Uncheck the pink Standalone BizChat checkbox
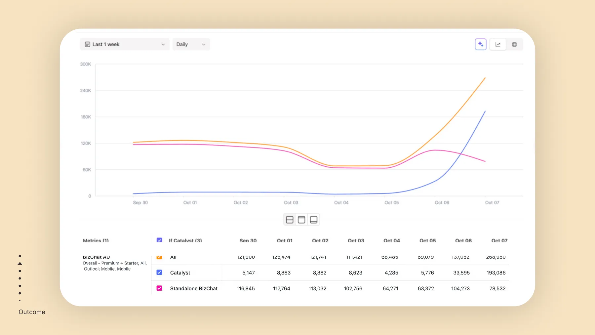Viewport: 595px width, 335px height. tap(159, 288)
